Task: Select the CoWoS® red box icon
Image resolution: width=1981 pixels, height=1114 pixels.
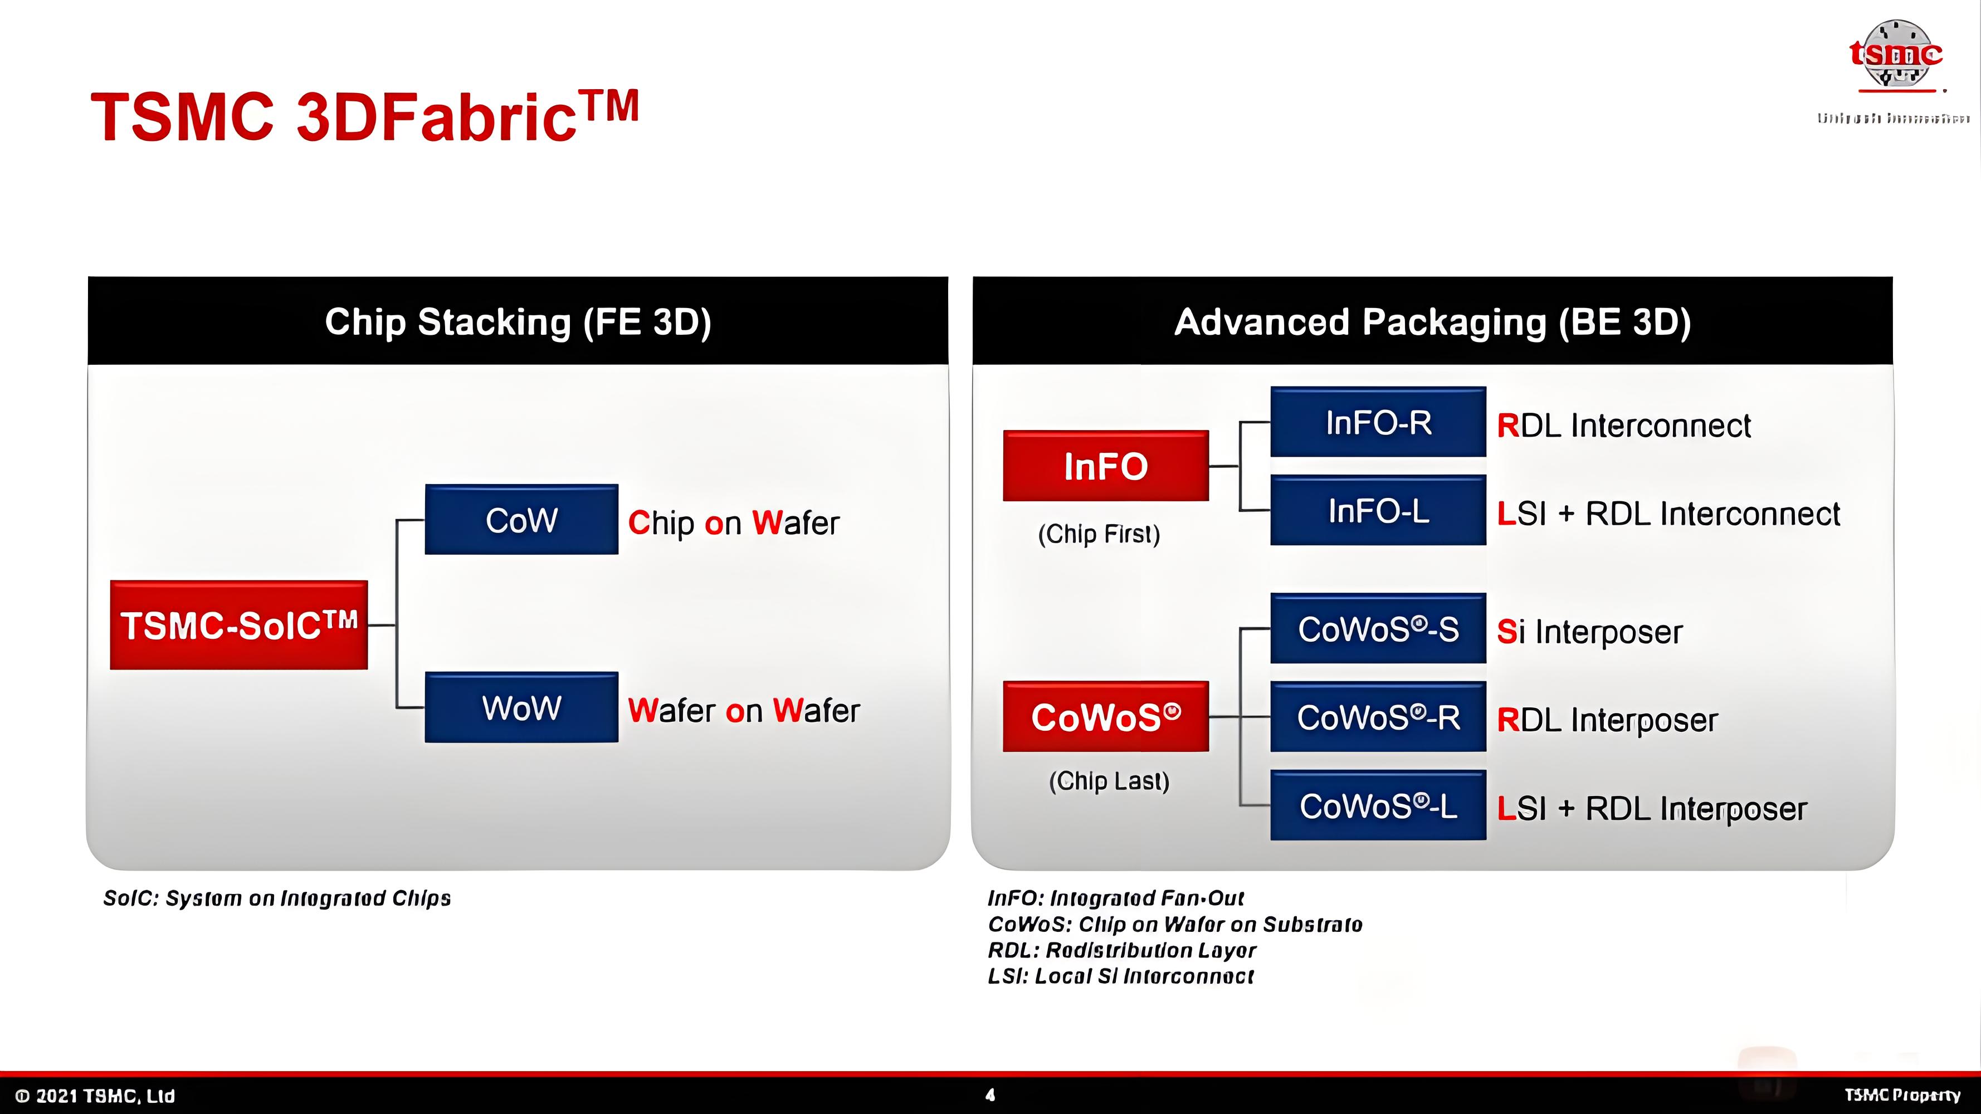Action: pyautogui.click(x=1104, y=718)
